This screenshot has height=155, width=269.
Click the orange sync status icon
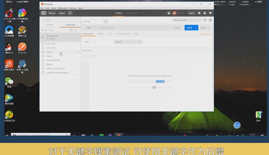tap(175, 13)
